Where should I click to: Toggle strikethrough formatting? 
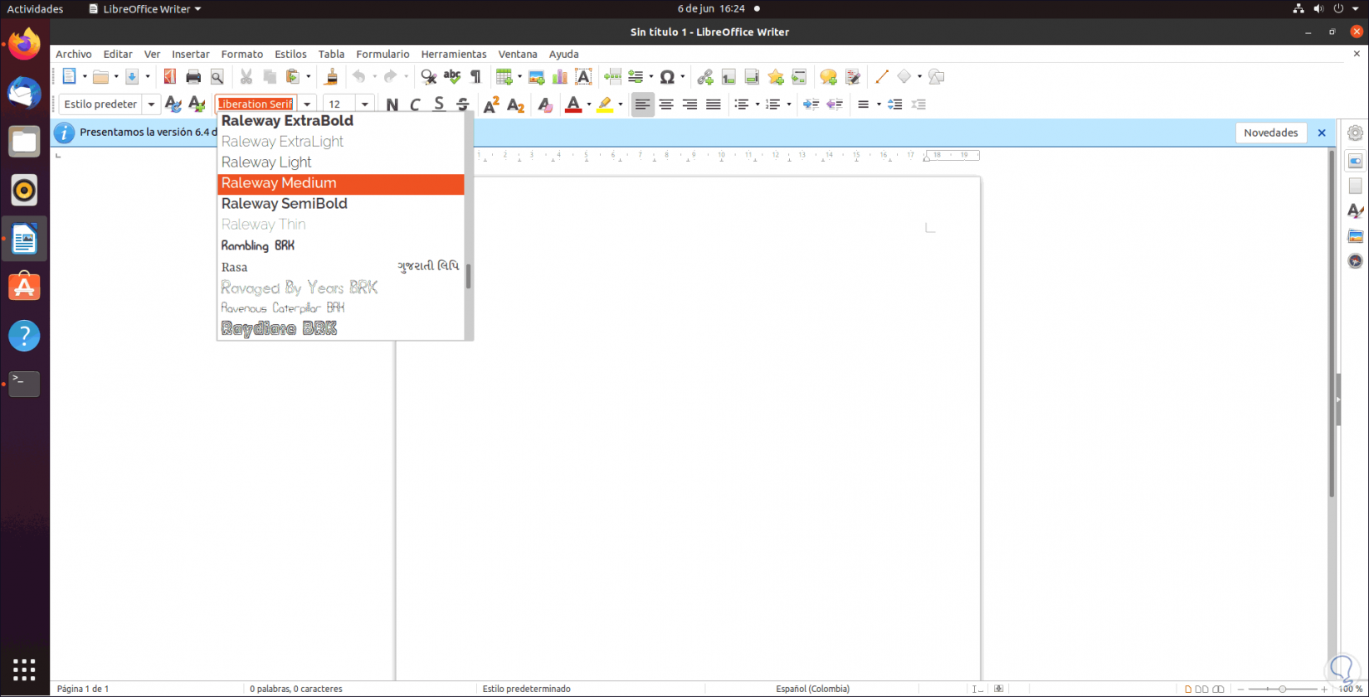pyautogui.click(x=462, y=104)
